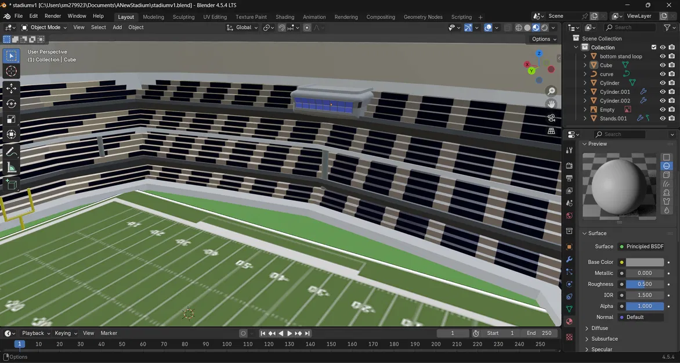Open the Render menu
This screenshot has height=363, width=680.
pyautogui.click(x=53, y=16)
